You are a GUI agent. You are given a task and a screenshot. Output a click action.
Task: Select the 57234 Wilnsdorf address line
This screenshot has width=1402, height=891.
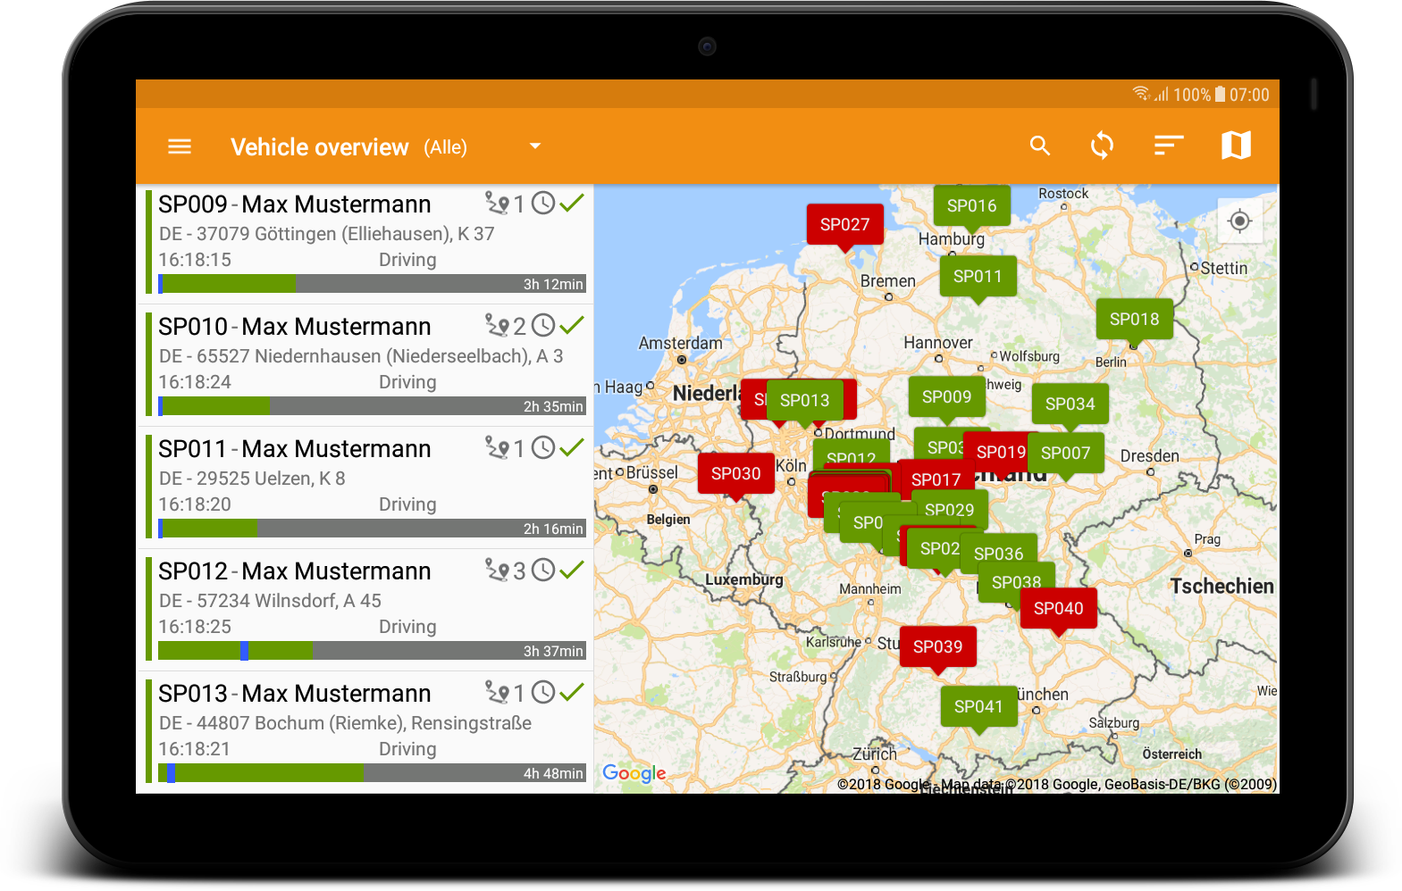click(x=270, y=601)
